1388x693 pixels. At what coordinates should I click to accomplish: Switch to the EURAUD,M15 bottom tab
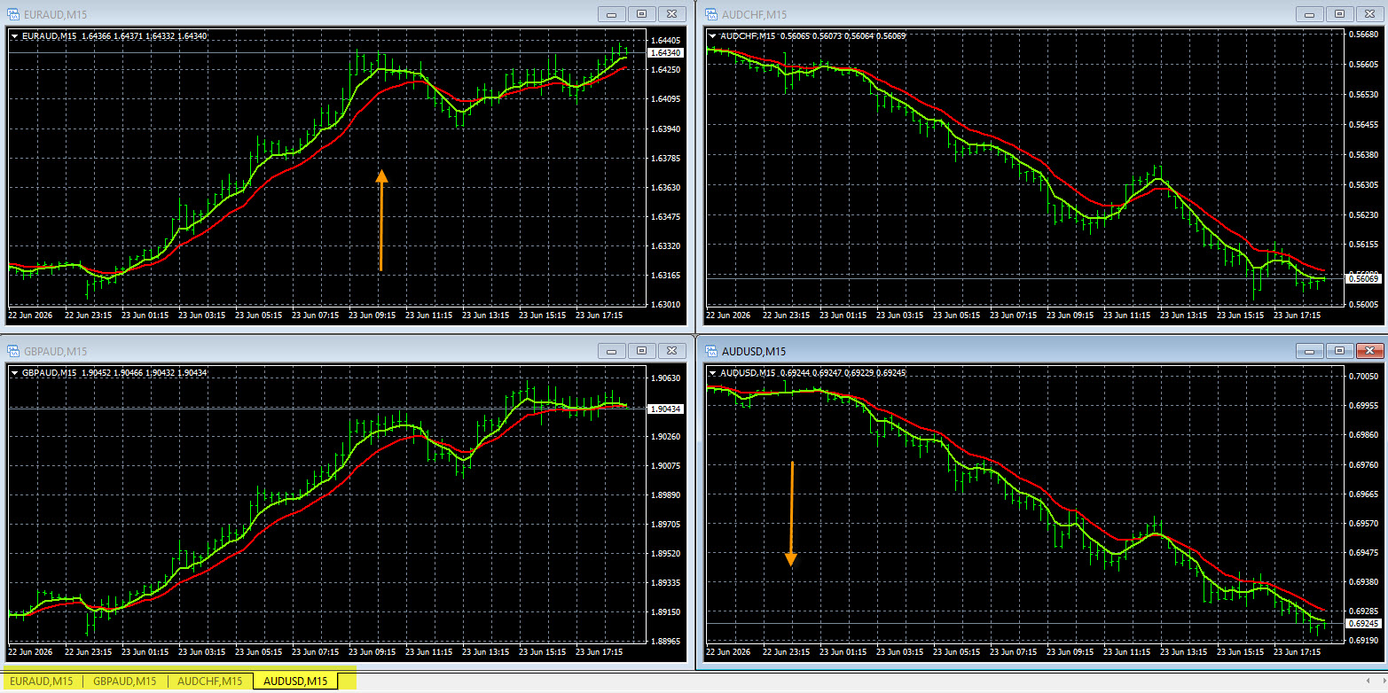point(43,681)
